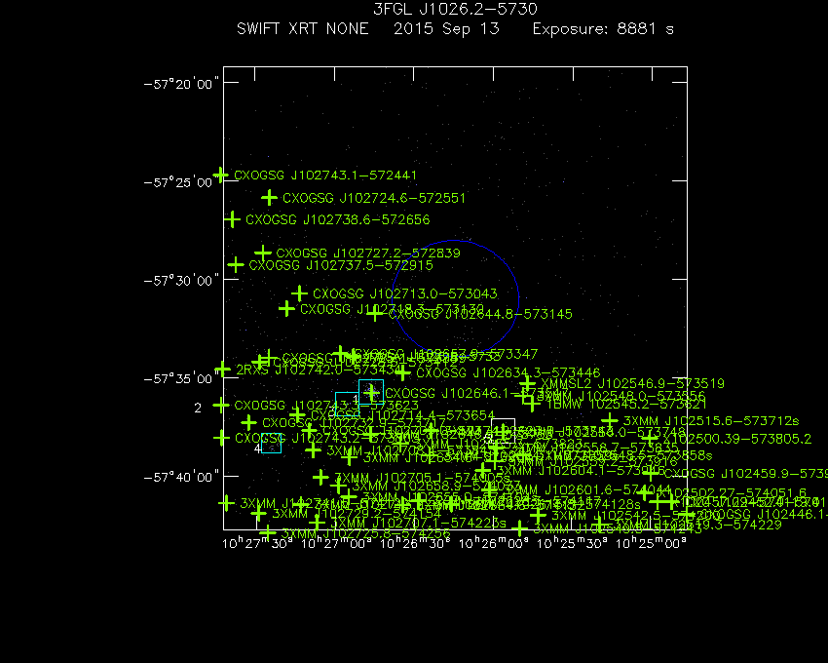Select source label CXOGSG J102724.6-572551
This screenshot has height=663, width=828.
point(374,198)
